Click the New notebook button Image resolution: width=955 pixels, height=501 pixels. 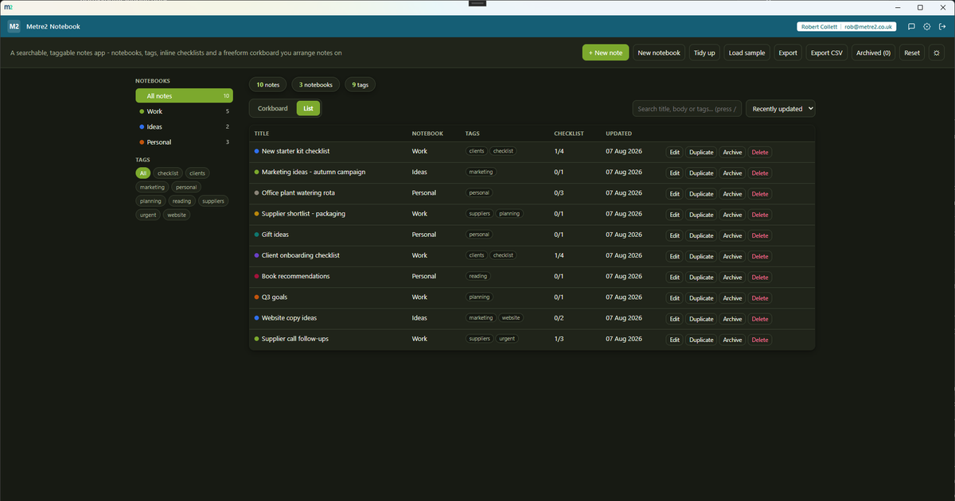[x=659, y=52]
